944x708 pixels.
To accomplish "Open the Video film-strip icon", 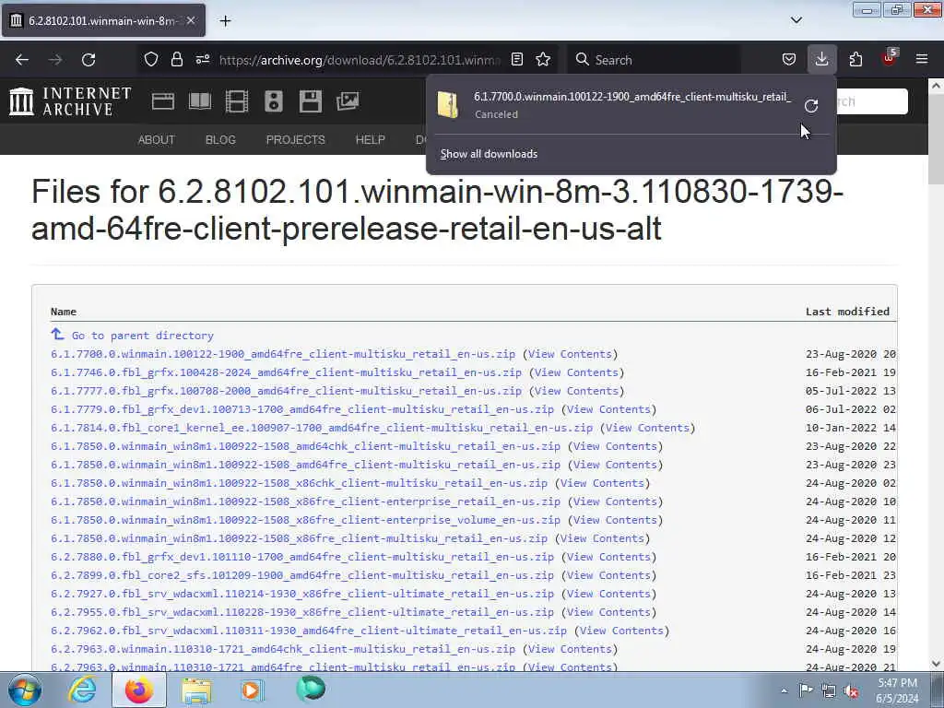I will [237, 101].
